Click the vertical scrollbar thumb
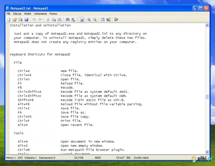The image size is (215, 166). click(207, 97)
